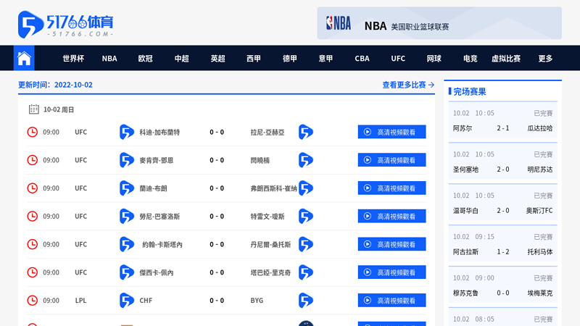Open 世界杯 in the navigation bar
The height and width of the screenshot is (326, 580).
73,59
